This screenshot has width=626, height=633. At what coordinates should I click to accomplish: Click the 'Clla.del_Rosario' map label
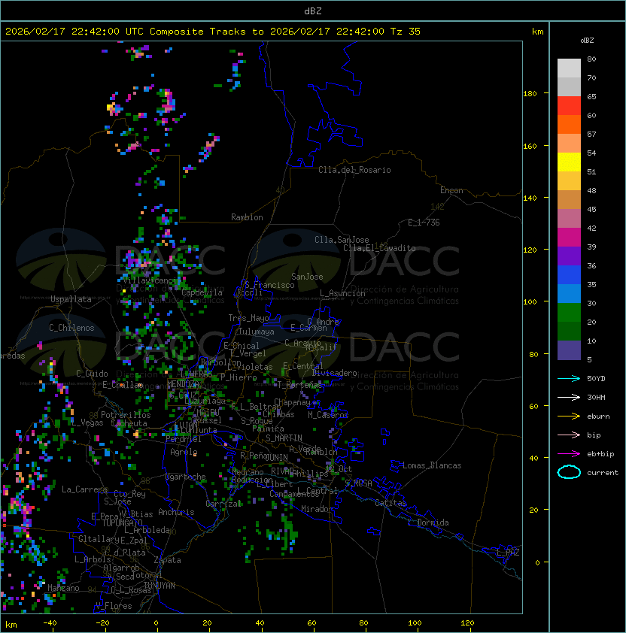(x=354, y=170)
